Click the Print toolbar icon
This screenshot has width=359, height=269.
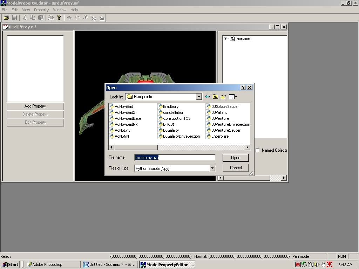[51, 18]
